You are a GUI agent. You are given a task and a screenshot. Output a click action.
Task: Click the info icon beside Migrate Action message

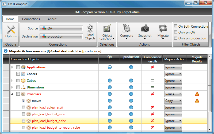(x=6, y=51)
